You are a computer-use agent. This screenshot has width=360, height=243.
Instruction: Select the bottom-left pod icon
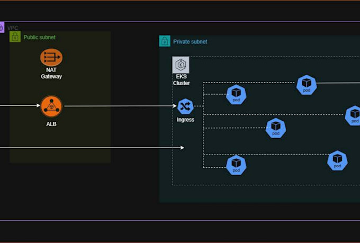click(236, 165)
